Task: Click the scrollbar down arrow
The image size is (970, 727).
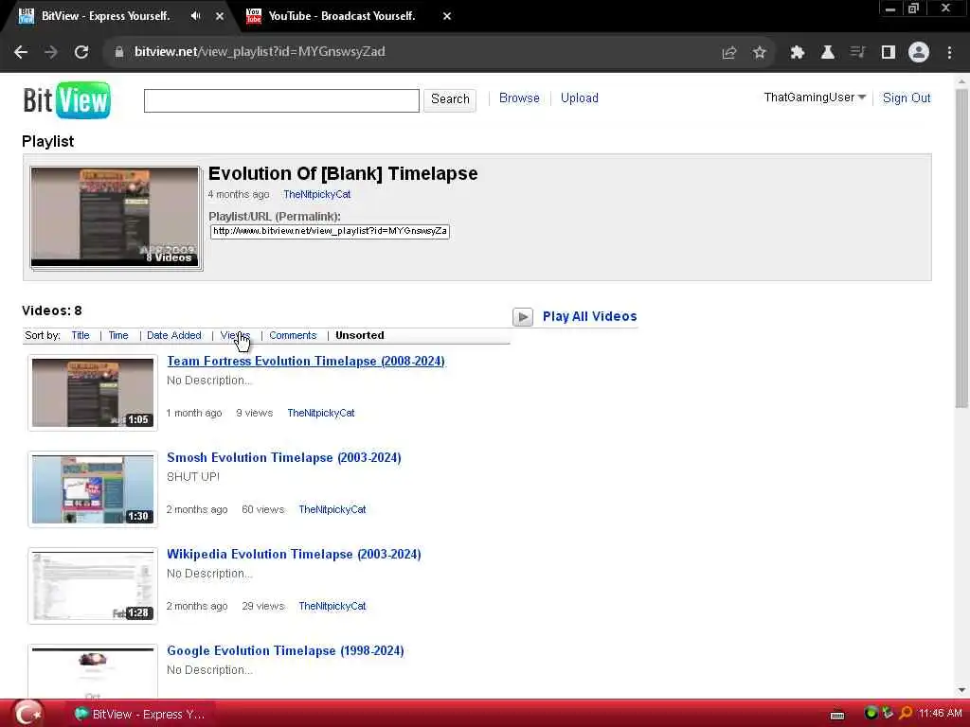Action: (961, 690)
